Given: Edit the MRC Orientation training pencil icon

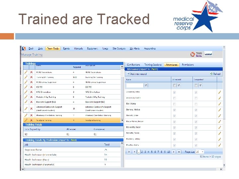Looking at the screenshot, I should coord(26,92).
